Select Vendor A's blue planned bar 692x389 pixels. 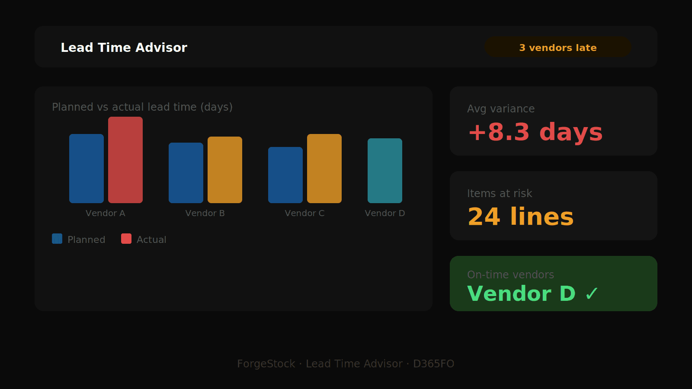[x=86, y=169]
